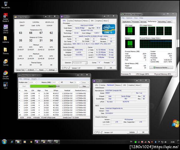Click the Reset button in Real Temp
The width and height of the screenshot is (180, 150).
[x=41, y=70]
